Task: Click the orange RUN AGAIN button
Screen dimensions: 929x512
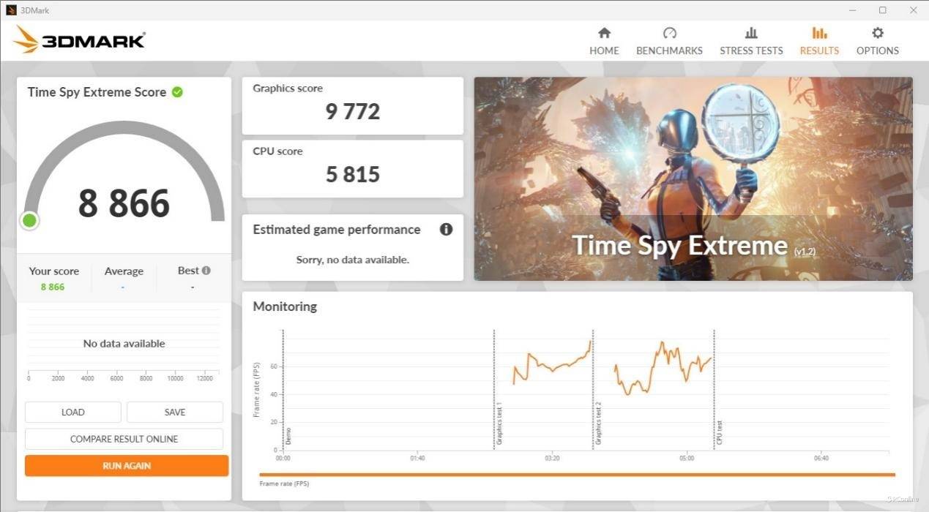Action: (x=127, y=465)
